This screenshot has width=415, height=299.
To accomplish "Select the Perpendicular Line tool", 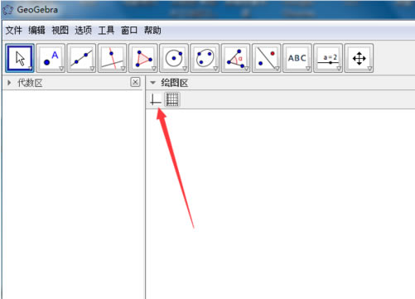I will click(113, 58).
